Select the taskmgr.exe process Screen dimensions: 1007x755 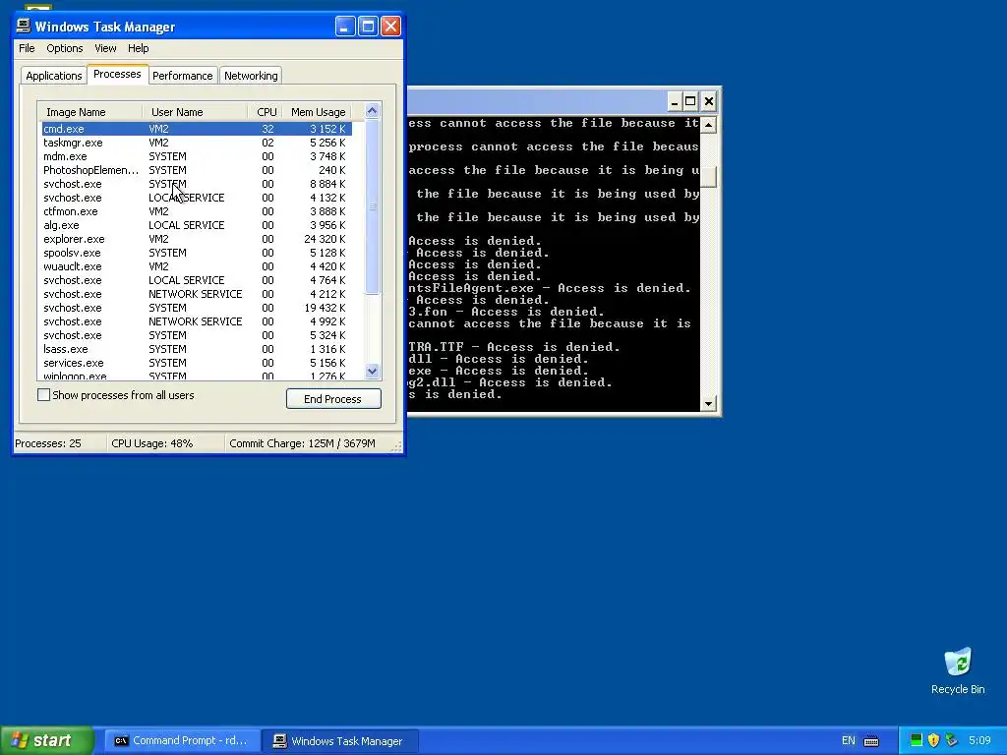(197, 143)
